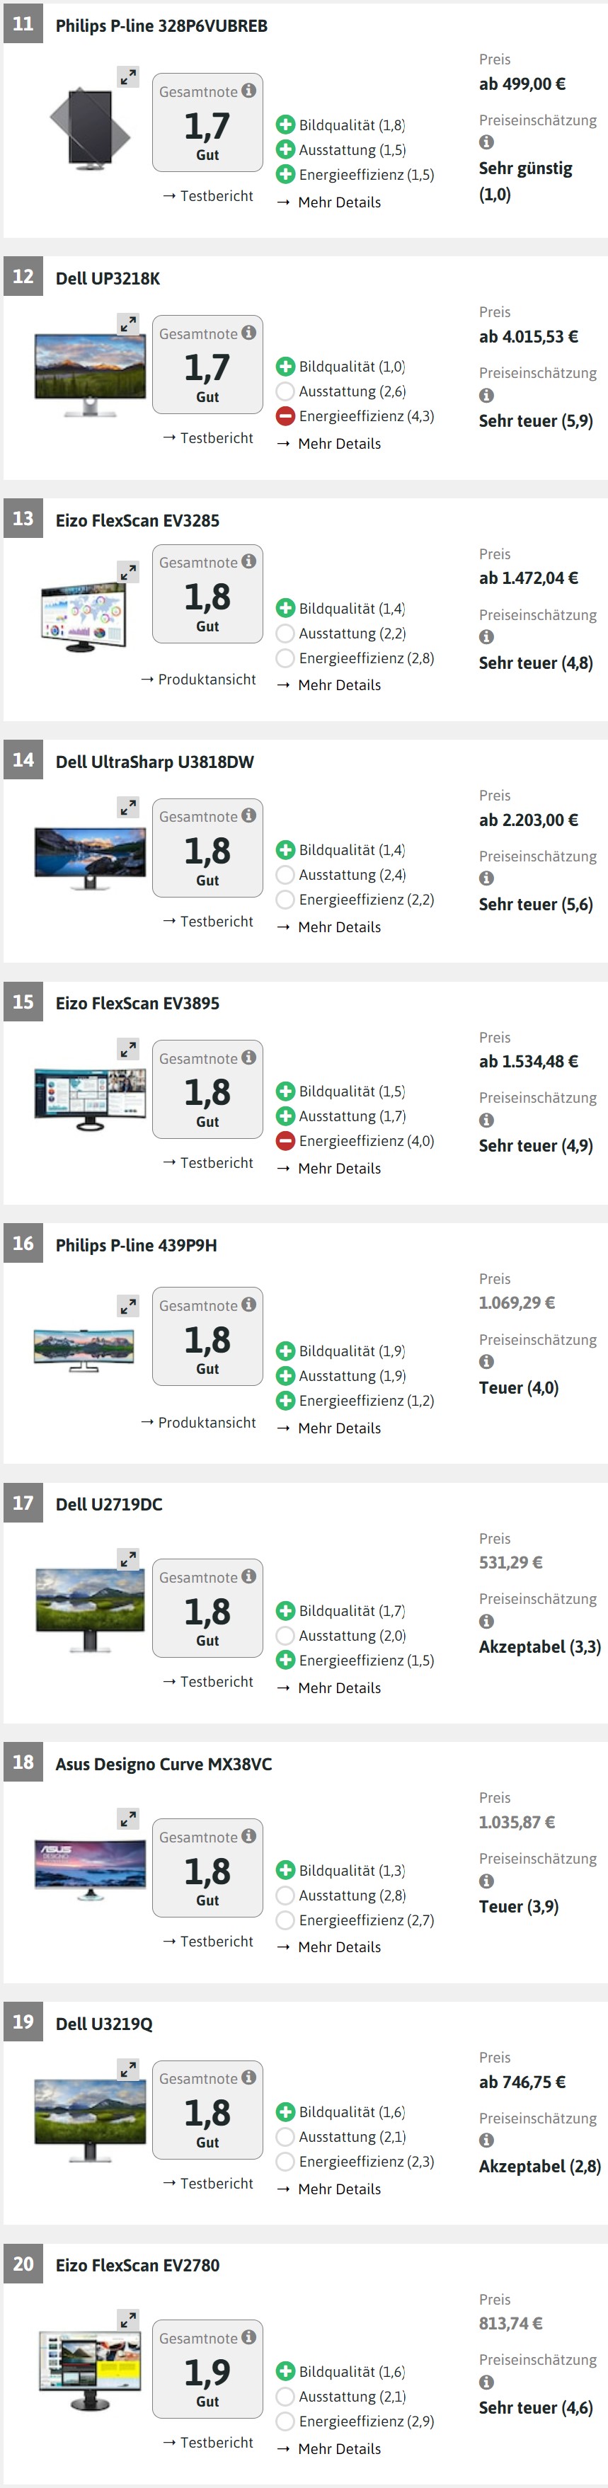Open Testbericht for Dell UltraSharp U3818DW
The width and height of the screenshot is (608, 2488).
(x=216, y=922)
